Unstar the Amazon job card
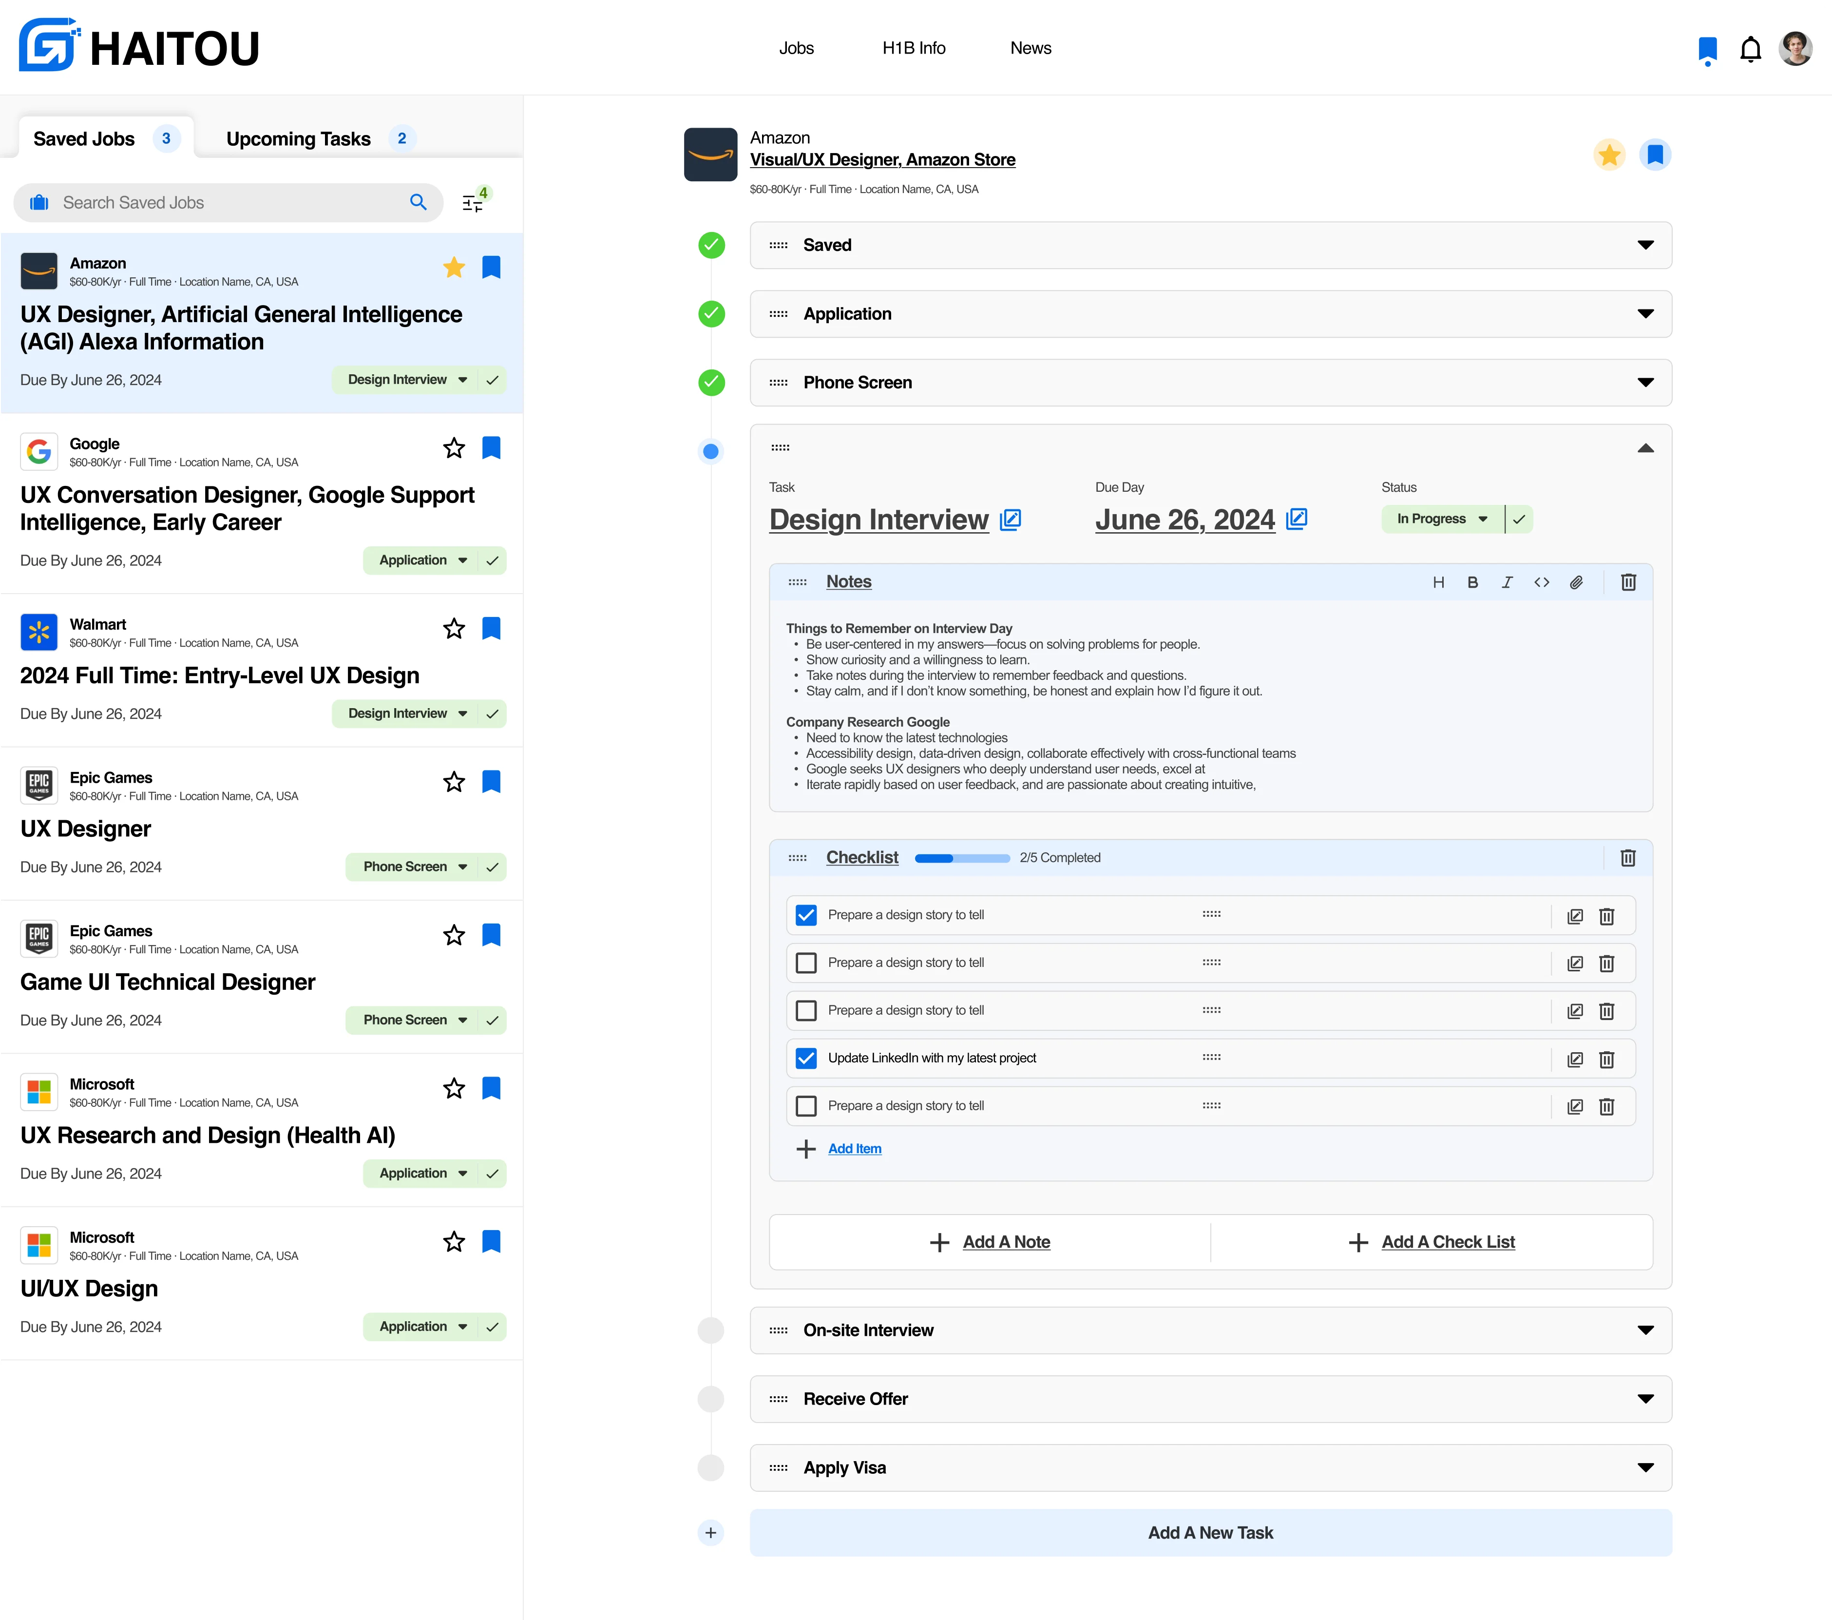Screen dimensions: 1832x1620 (455, 267)
